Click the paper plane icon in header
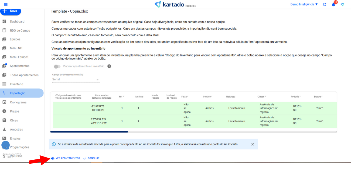 342,5
